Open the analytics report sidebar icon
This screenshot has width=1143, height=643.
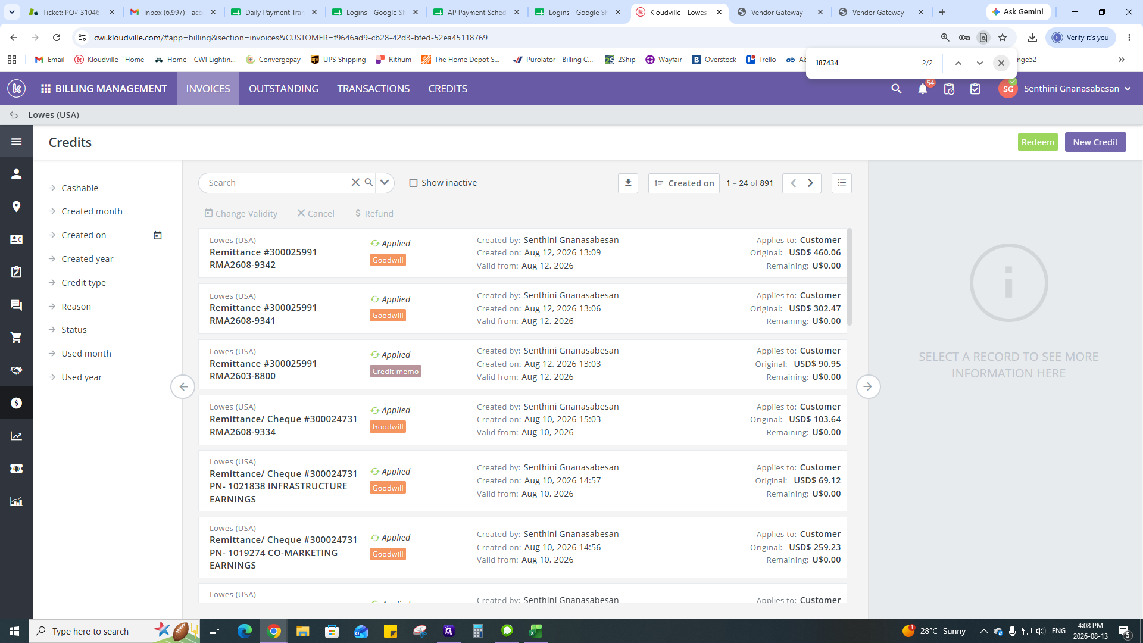pyautogui.click(x=16, y=501)
